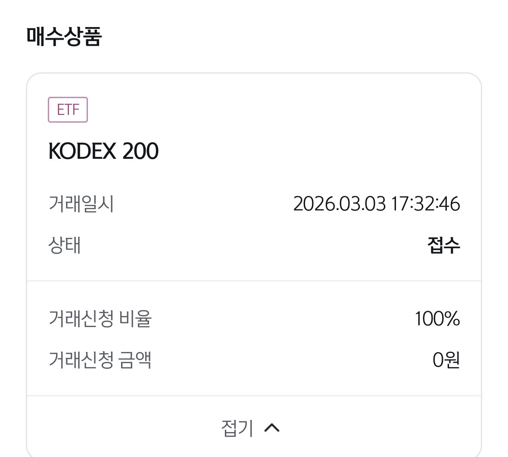Click the 거래신청 word in the amount row
Image resolution: width=508 pixels, height=457 pixels.
click(x=81, y=360)
